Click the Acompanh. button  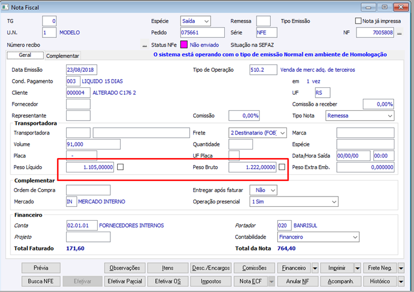coord(340,282)
